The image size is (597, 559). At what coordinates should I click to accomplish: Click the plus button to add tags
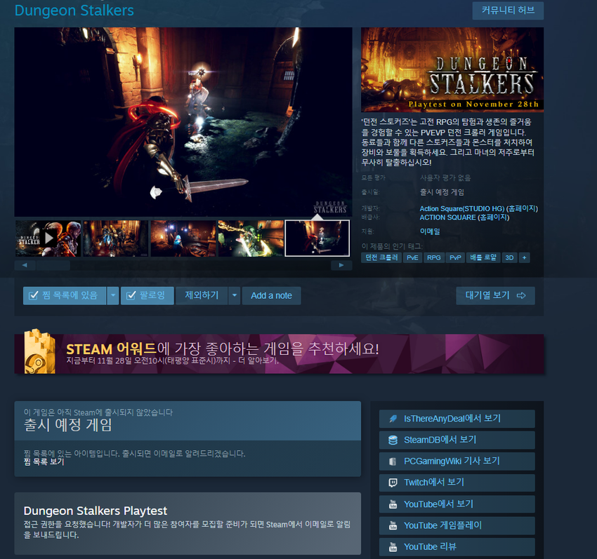[524, 257]
